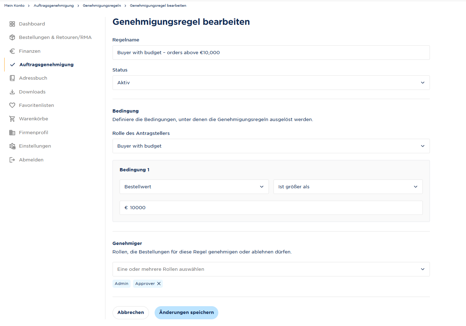This screenshot has width=466, height=326.
Task: Expand the Rolle des Antragstellers dropdown
Action: pyautogui.click(x=271, y=146)
